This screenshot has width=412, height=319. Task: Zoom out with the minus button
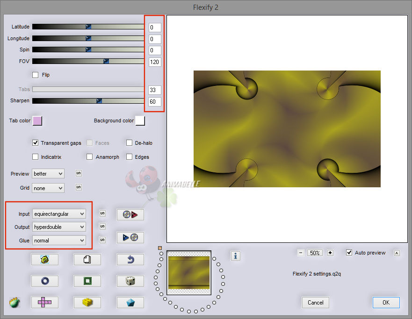301,253
